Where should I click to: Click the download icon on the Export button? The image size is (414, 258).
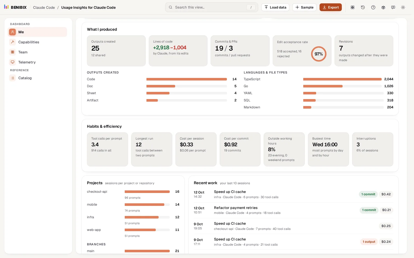click(324, 7)
